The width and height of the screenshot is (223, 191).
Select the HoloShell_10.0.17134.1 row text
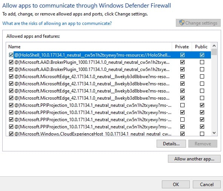click(92, 55)
